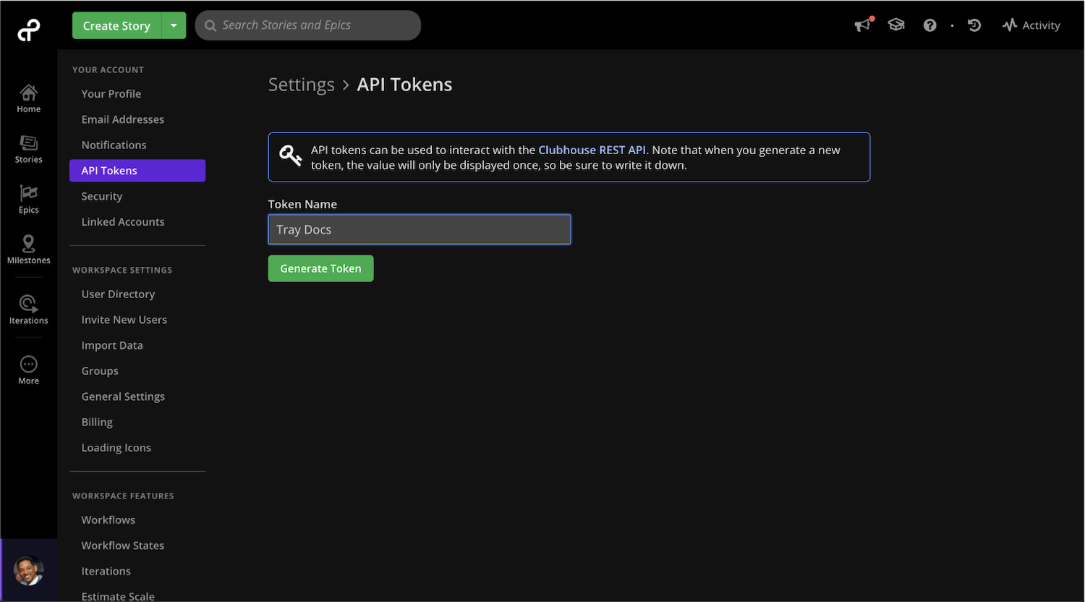Image resolution: width=1085 pixels, height=602 pixels.
Task: Open the Clubhouse REST API link
Action: coord(592,150)
